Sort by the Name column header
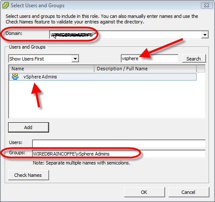 pos(52,69)
